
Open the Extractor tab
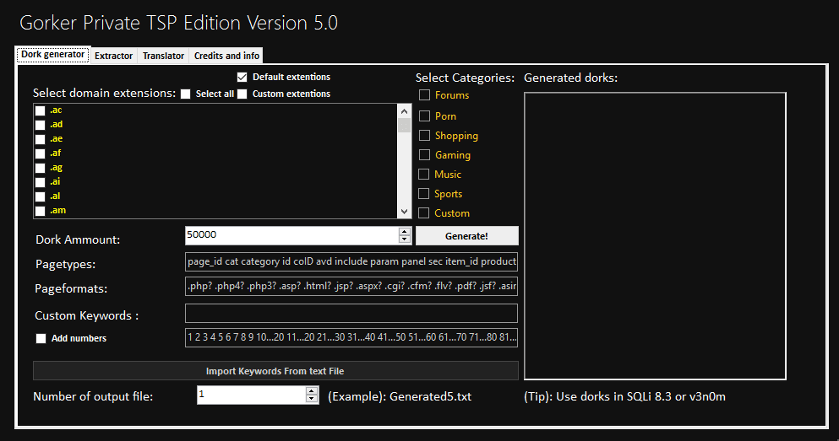pos(113,56)
